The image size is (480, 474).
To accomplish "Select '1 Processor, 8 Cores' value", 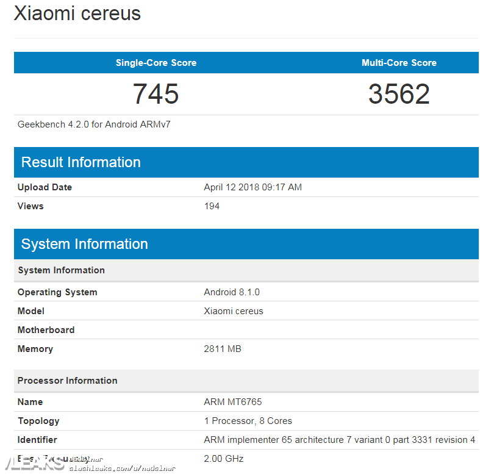I will click(x=248, y=421).
